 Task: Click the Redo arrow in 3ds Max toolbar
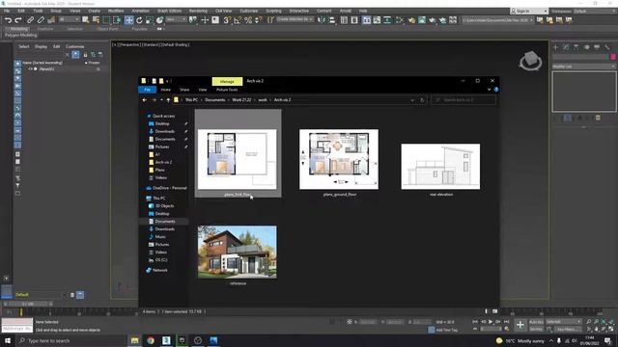[x=18, y=20]
